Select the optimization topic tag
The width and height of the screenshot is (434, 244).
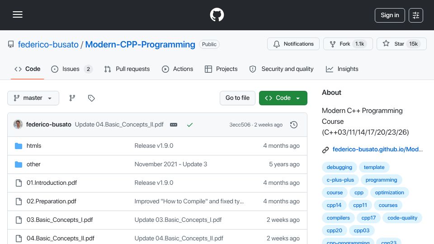pyautogui.click(x=389, y=192)
